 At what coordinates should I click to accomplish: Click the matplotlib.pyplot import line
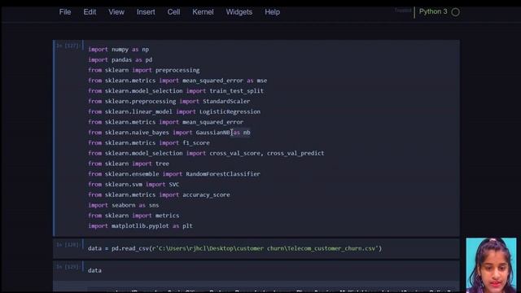141,226
